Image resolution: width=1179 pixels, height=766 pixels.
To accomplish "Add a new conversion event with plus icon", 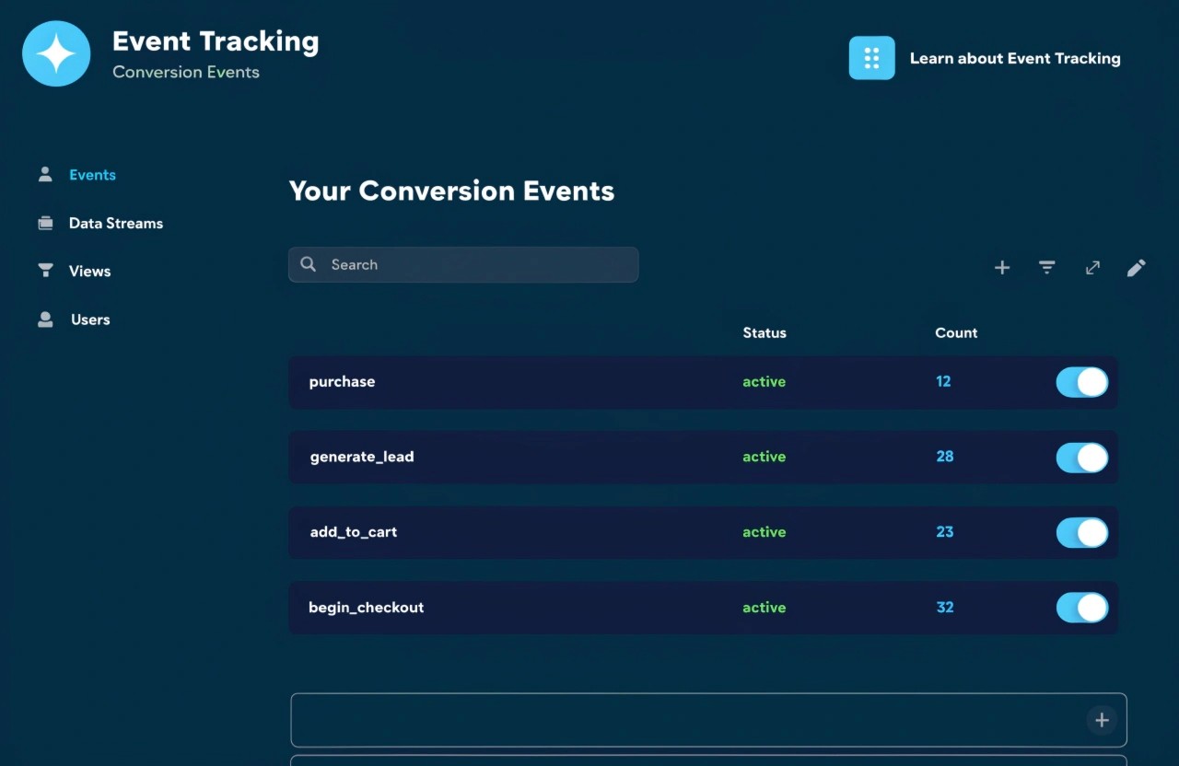I will 1002,268.
